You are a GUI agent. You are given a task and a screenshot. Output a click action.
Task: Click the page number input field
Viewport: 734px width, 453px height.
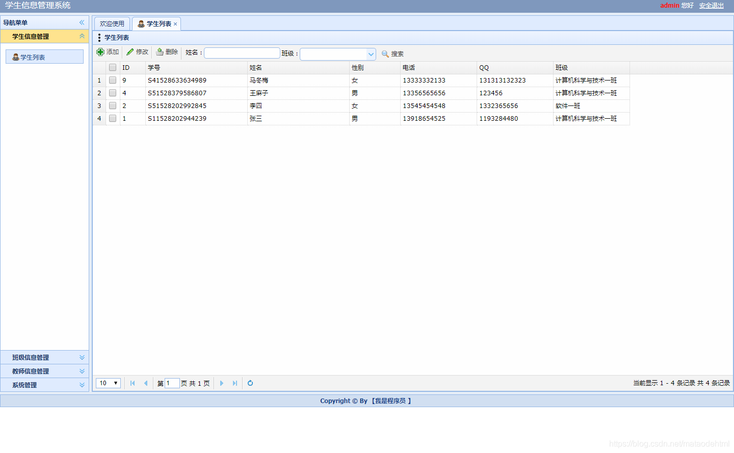pos(172,383)
